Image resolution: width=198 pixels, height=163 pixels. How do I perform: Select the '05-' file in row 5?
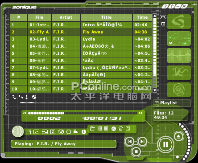click(39, 53)
